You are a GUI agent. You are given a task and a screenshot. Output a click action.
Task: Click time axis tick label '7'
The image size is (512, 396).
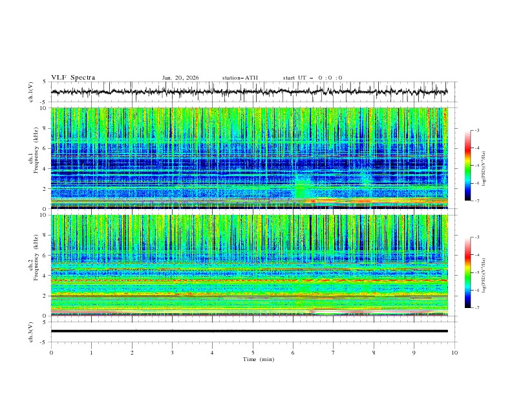[x=334, y=353]
